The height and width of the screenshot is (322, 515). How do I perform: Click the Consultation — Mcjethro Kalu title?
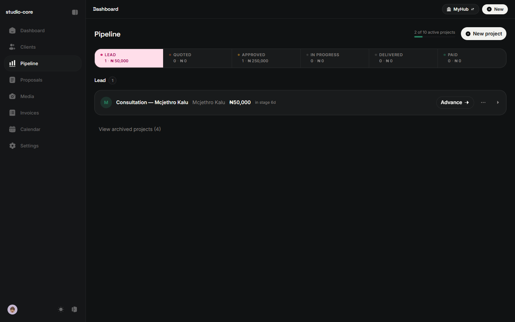click(152, 102)
